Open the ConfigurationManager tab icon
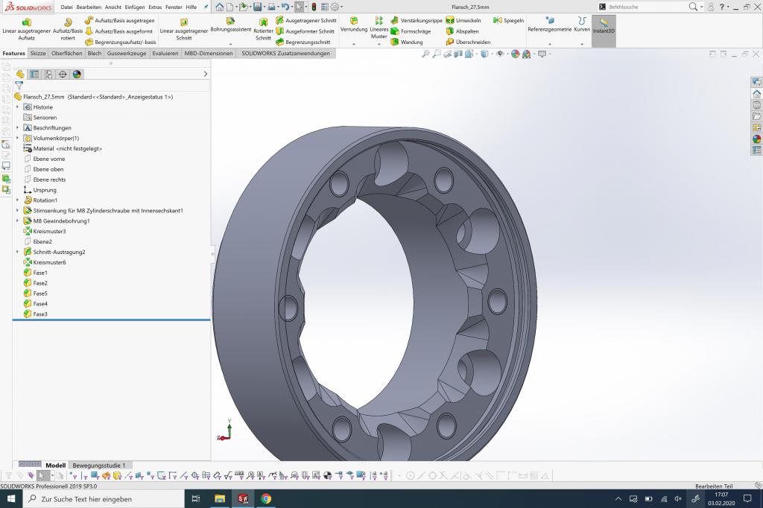Screen dimensions: 763x508 pyautogui.click(x=48, y=74)
